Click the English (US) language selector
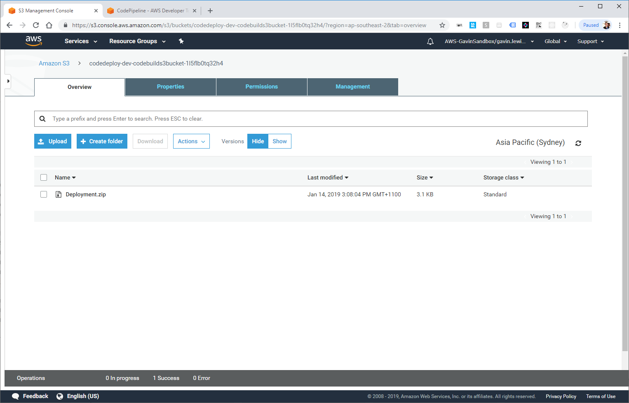The width and height of the screenshot is (629, 403). [x=83, y=396]
